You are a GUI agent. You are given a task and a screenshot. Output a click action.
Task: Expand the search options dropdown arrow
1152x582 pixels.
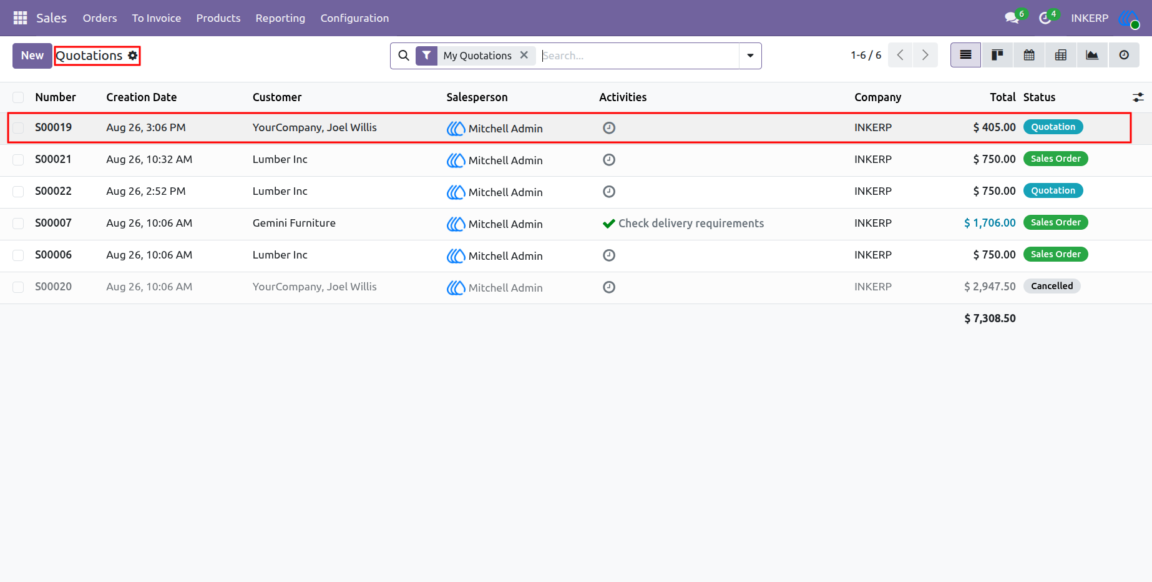[750, 56]
